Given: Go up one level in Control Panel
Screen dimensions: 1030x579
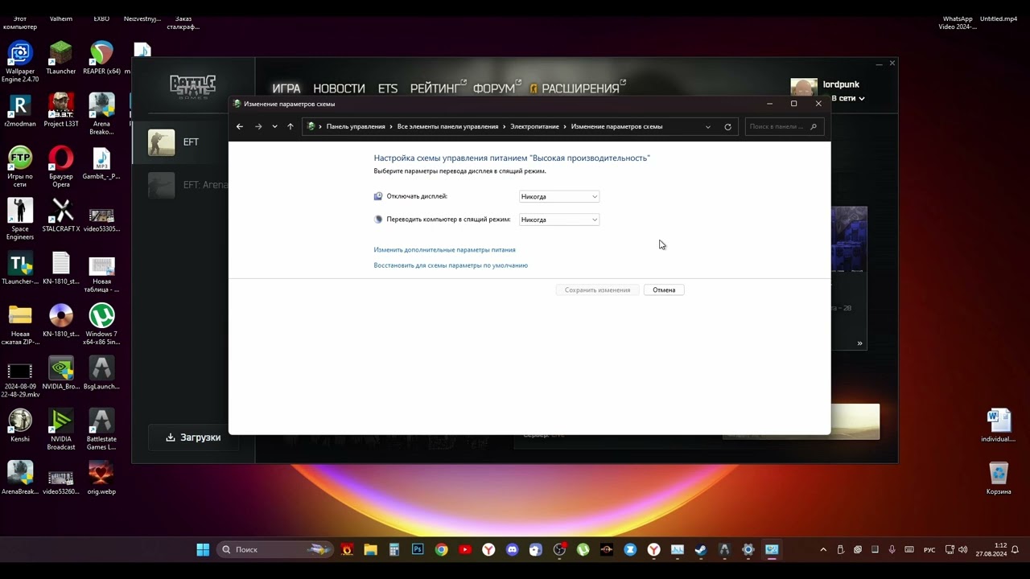Looking at the screenshot, I should point(290,126).
